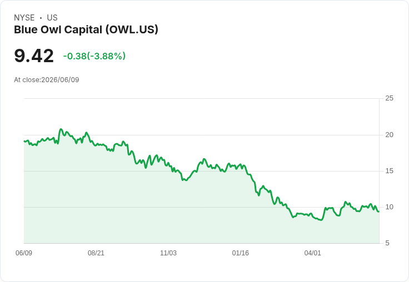
Task: Click the 04/01 x-axis date label
Action: point(312,253)
